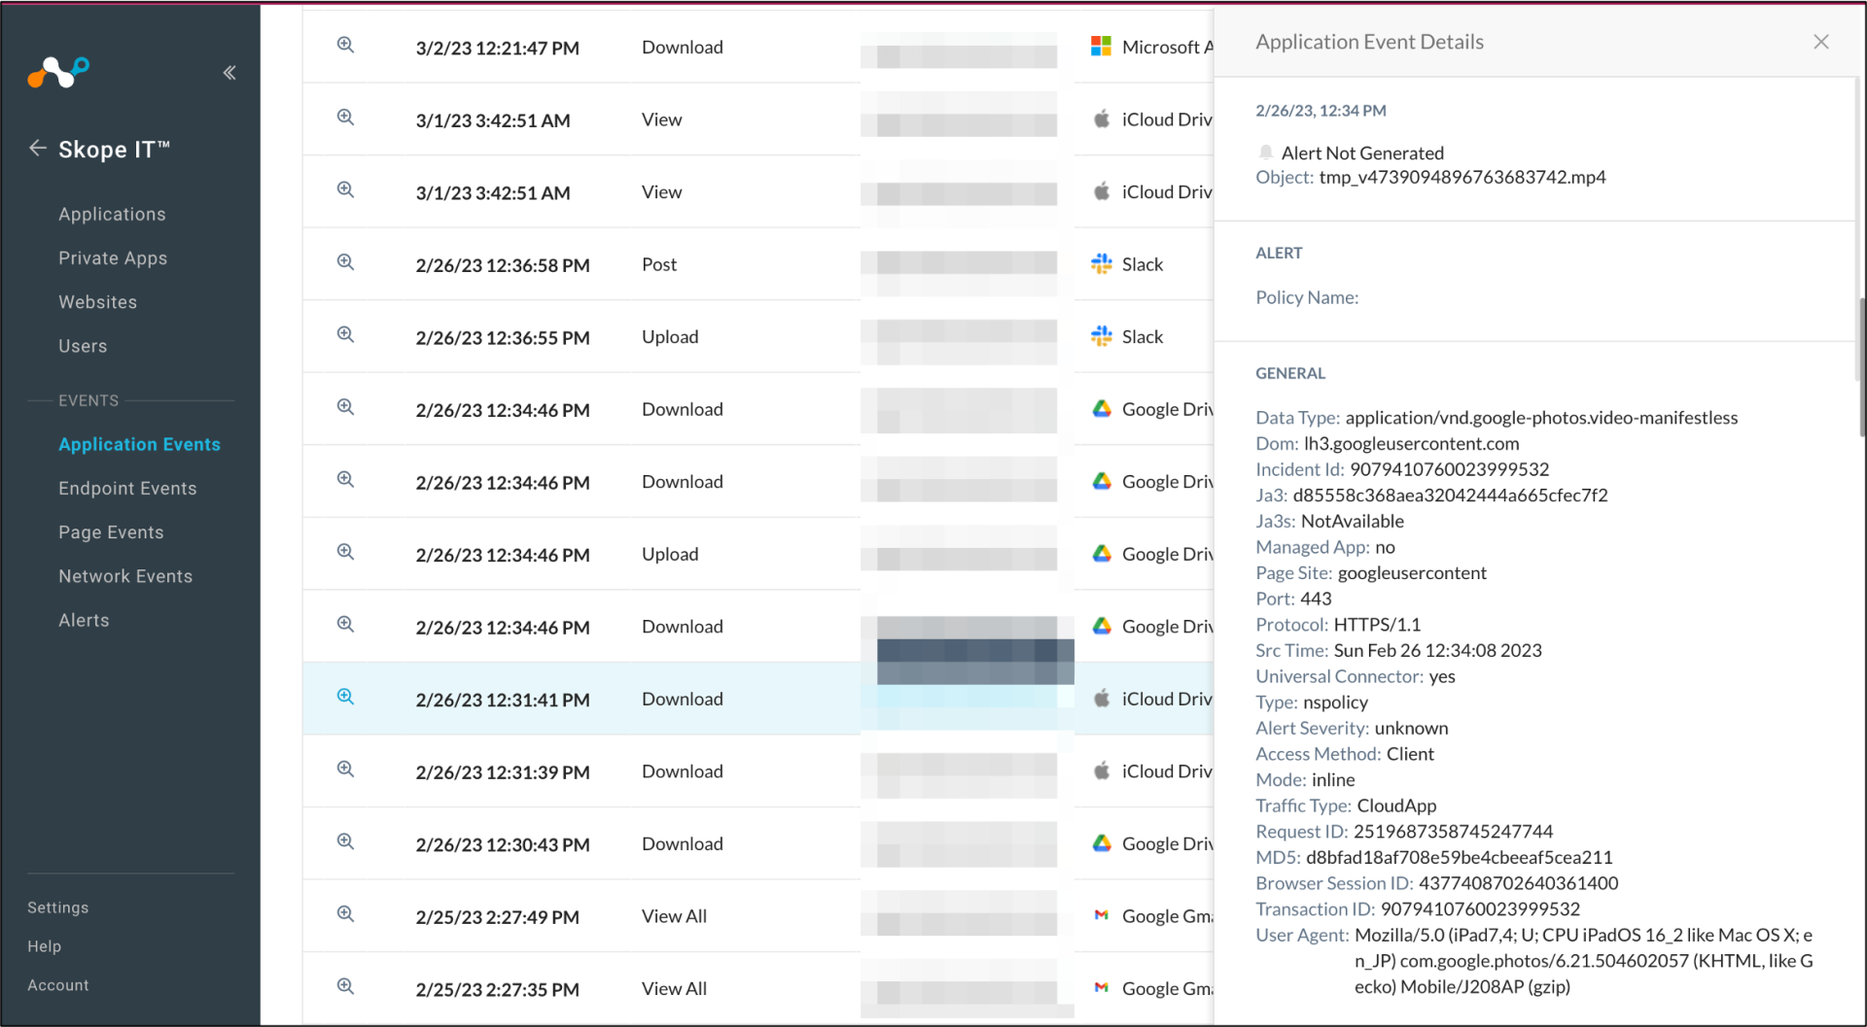The image size is (1867, 1027).
Task: Close the Application Event Details panel
Action: point(1820,42)
